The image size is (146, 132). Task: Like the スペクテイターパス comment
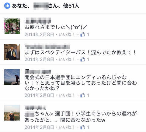[x=67, y=59]
